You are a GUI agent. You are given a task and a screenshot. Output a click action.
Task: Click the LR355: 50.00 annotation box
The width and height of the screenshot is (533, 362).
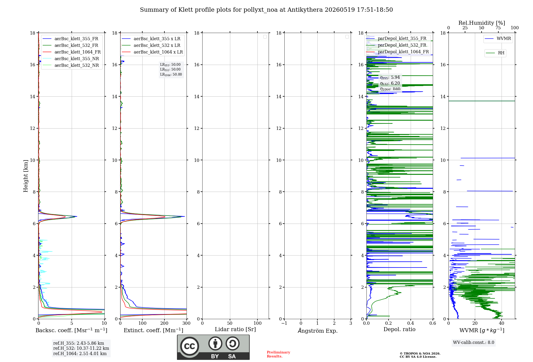(x=170, y=65)
